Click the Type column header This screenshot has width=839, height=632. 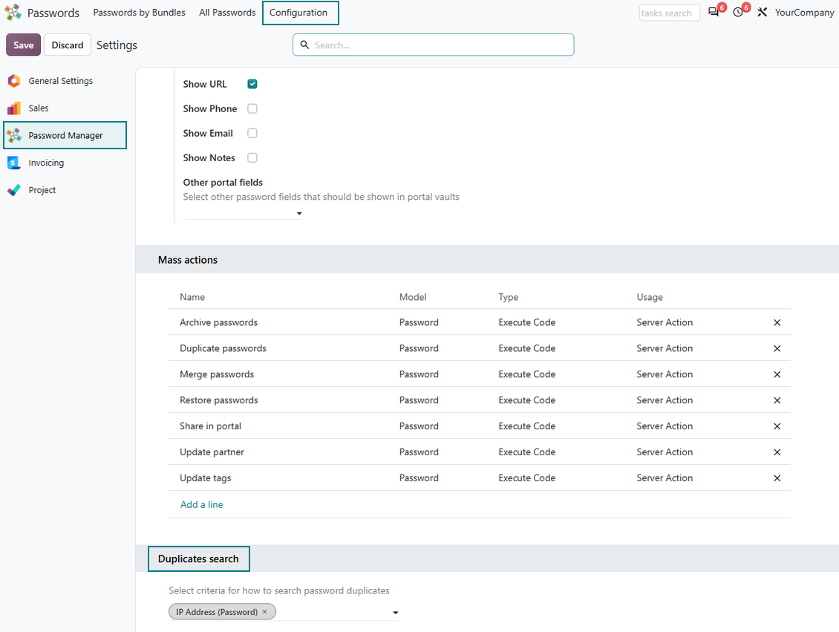509,297
